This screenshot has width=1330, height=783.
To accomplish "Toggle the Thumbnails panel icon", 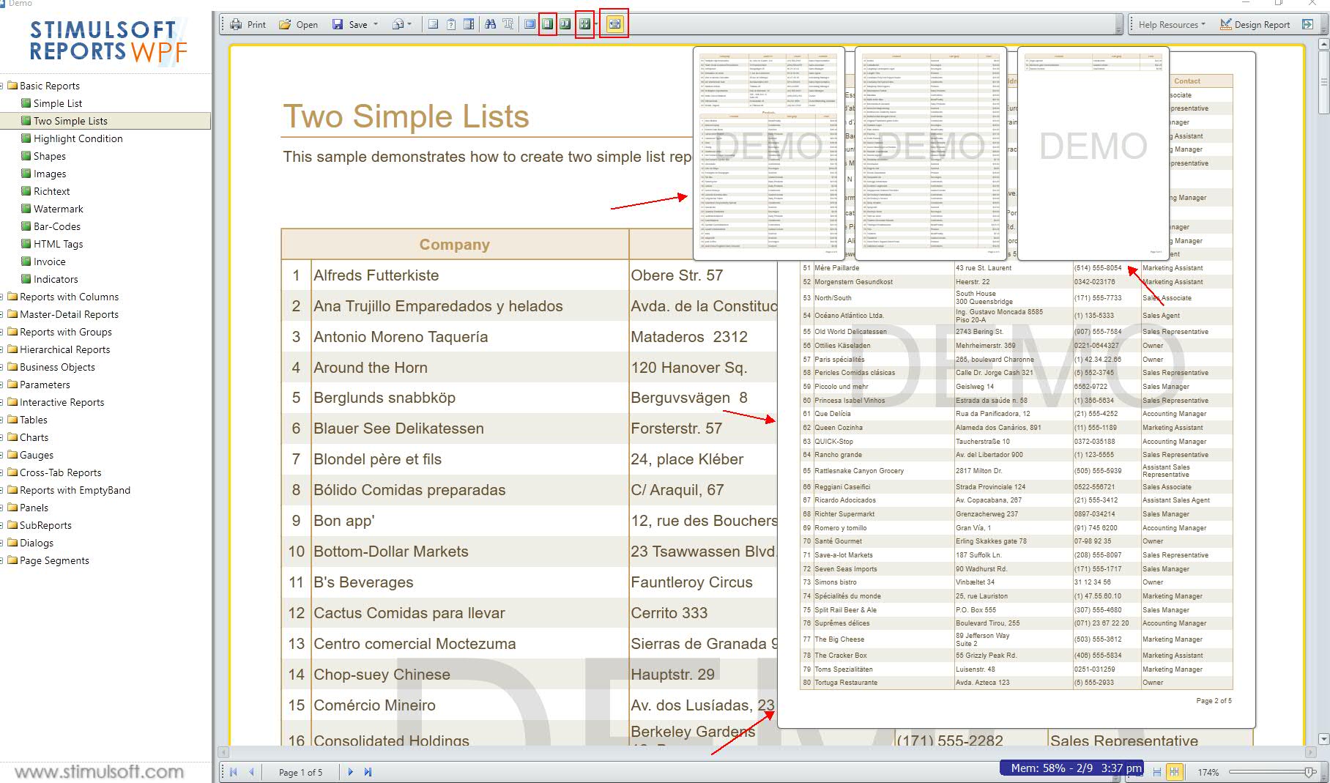I will (x=469, y=24).
